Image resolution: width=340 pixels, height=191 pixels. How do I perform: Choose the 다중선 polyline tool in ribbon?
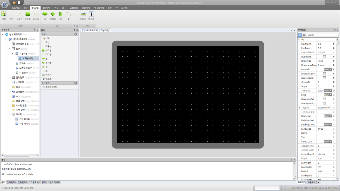point(20,16)
